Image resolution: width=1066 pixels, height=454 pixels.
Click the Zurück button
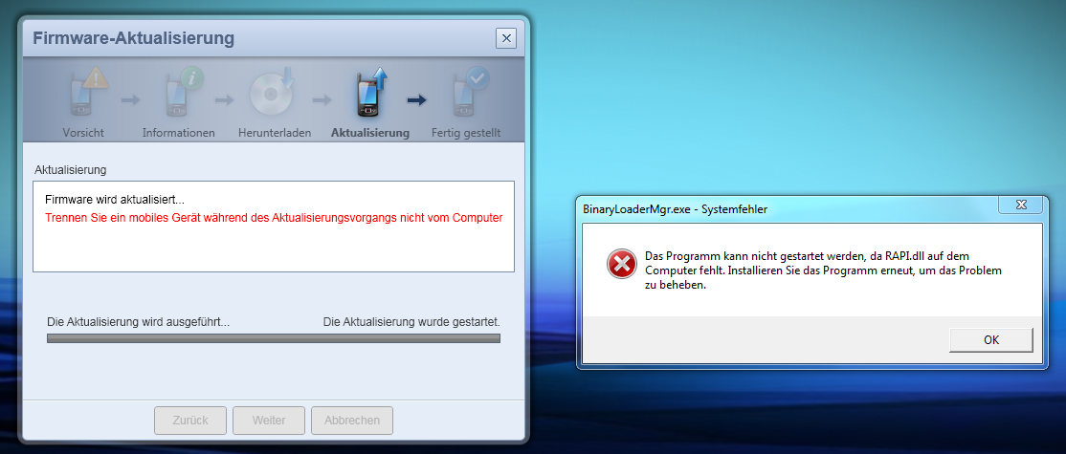190,420
